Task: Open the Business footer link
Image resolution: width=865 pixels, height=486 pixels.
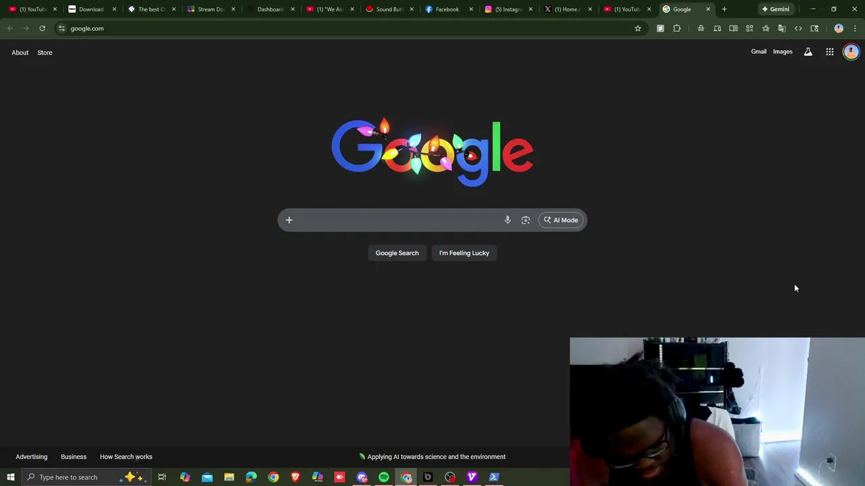Action: (74, 457)
